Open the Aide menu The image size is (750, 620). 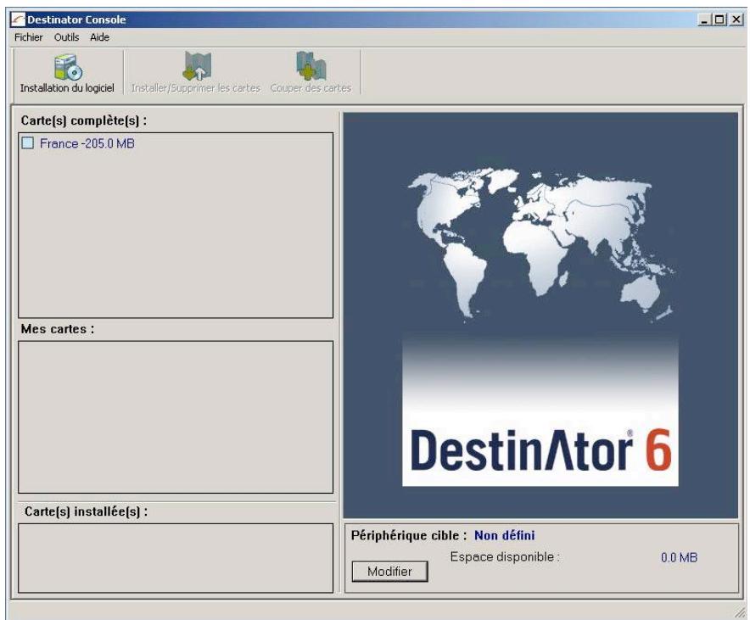point(99,37)
